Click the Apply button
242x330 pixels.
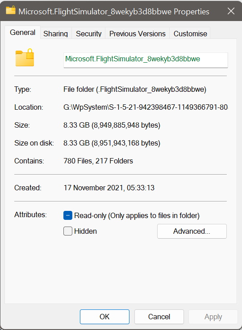(x=213, y=317)
